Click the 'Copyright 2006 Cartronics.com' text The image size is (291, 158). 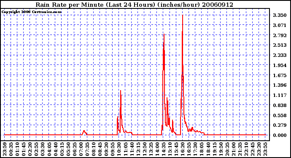coord(32,12)
